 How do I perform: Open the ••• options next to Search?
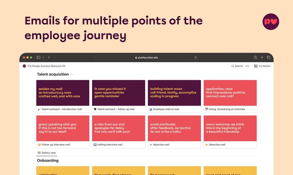[x=247, y=66]
